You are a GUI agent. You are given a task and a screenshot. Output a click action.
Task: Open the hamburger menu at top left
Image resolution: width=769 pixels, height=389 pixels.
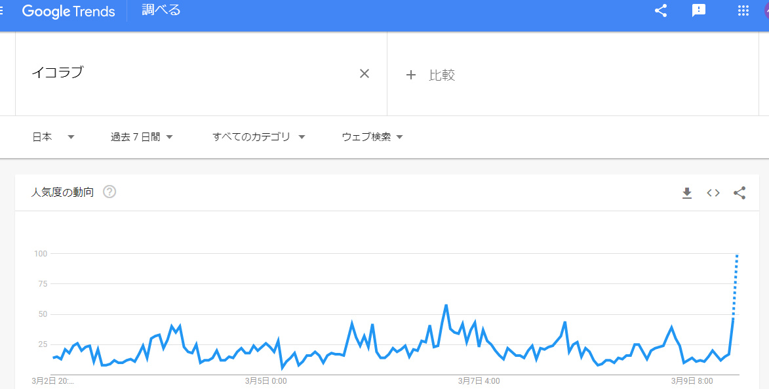[x=3, y=11]
